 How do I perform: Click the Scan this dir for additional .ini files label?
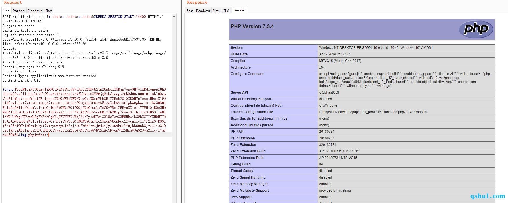point(259,119)
